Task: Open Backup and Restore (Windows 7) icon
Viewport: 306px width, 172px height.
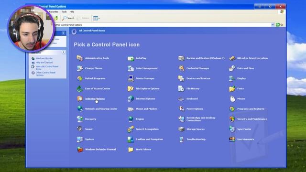Action: (x=181, y=58)
